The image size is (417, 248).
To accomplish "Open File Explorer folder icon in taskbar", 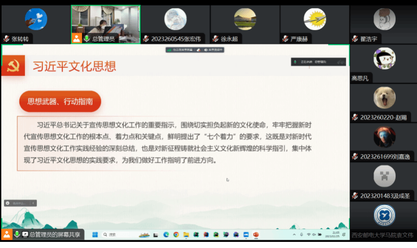I will coord(186,235).
